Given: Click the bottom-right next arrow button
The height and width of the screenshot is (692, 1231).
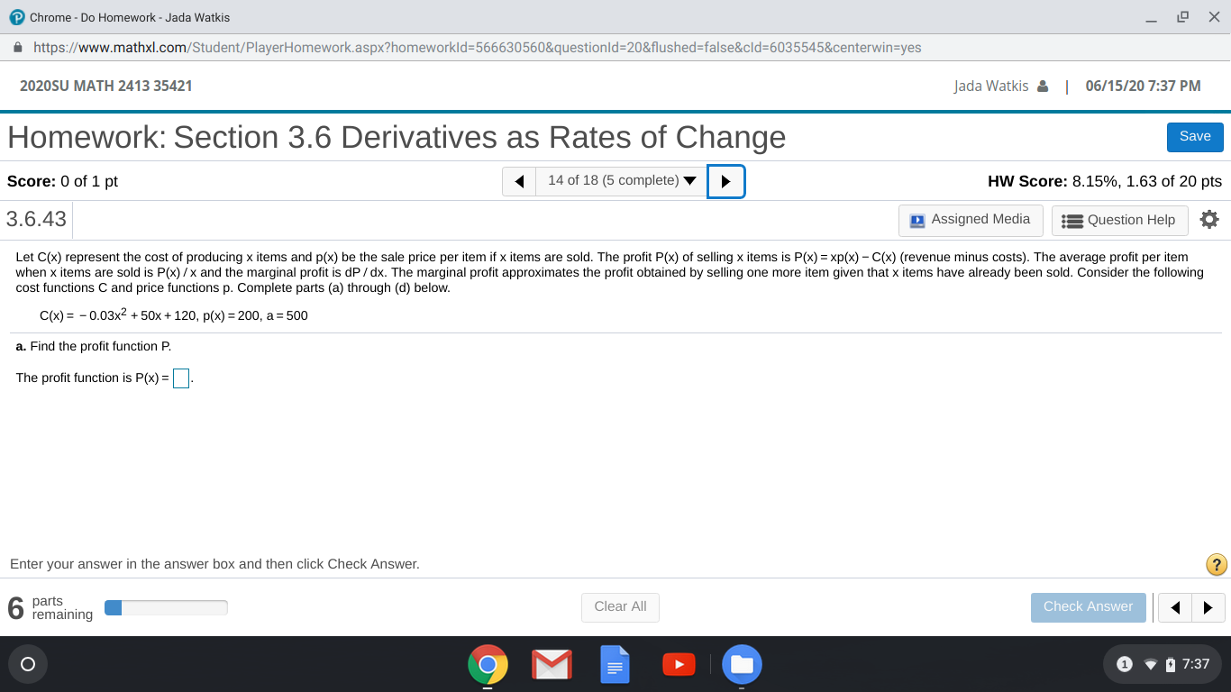Looking at the screenshot, I should coord(1208,607).
